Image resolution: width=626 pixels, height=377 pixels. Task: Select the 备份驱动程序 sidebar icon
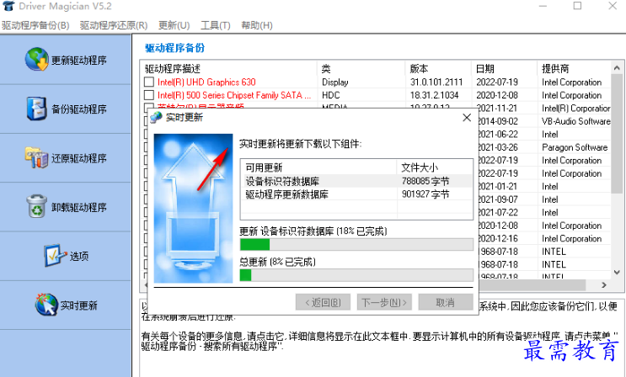pyautogui.click(x=37, y=109)
